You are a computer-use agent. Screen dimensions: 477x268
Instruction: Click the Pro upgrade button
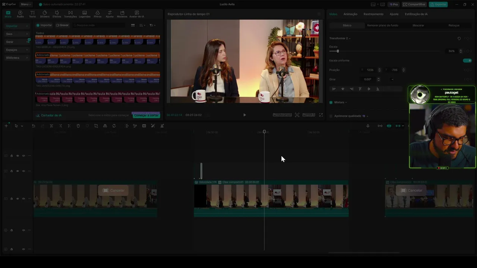394,4
